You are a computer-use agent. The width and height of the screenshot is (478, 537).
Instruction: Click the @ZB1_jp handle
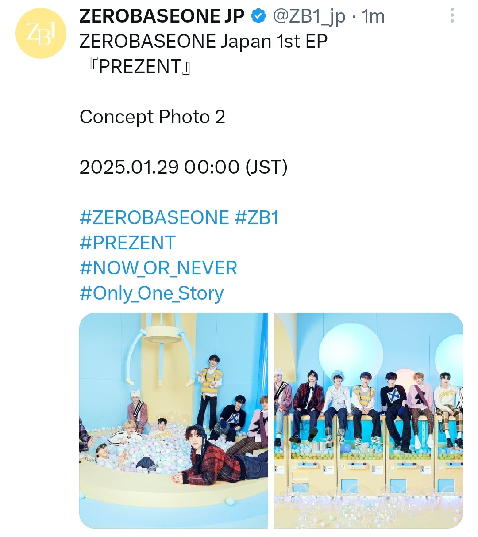(x=309, y=17)
